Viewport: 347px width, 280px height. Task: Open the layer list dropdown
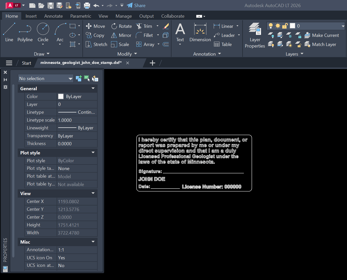tap(343, 26)
